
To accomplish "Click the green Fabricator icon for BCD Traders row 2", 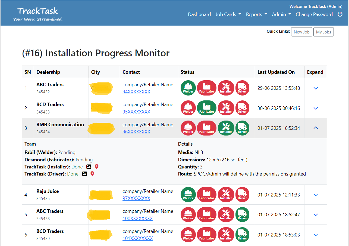I will pyautogui.click(x=206, y=108).
